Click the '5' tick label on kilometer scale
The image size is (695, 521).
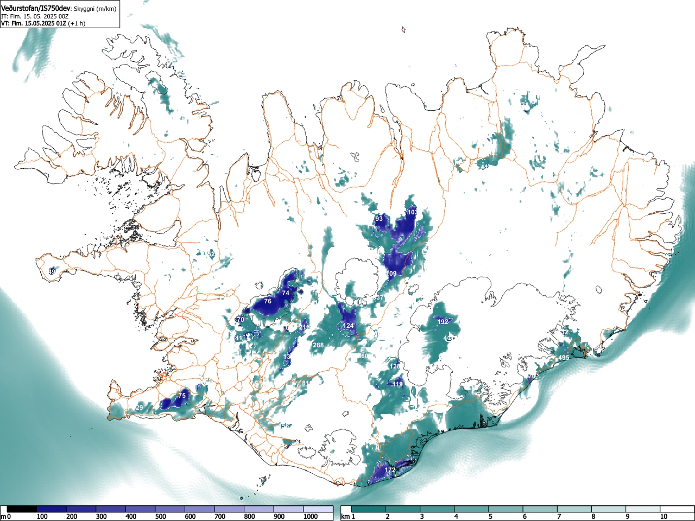click(x=490, y=517)
